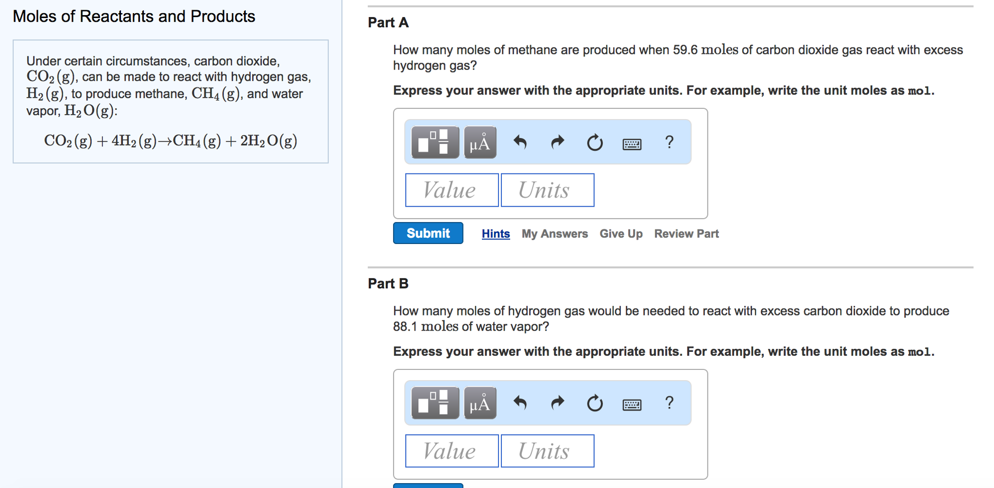Redo an entry in Part A toolbar
The width and height of the screenshot is (994, 488).
pyautogui.click(x=557, y=142)
